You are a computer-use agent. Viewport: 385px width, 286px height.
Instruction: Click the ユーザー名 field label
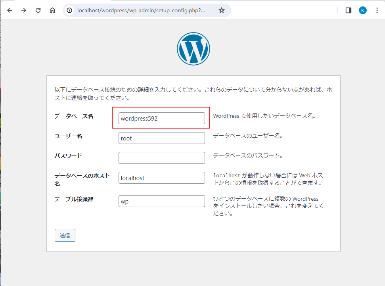coord(68,136)
